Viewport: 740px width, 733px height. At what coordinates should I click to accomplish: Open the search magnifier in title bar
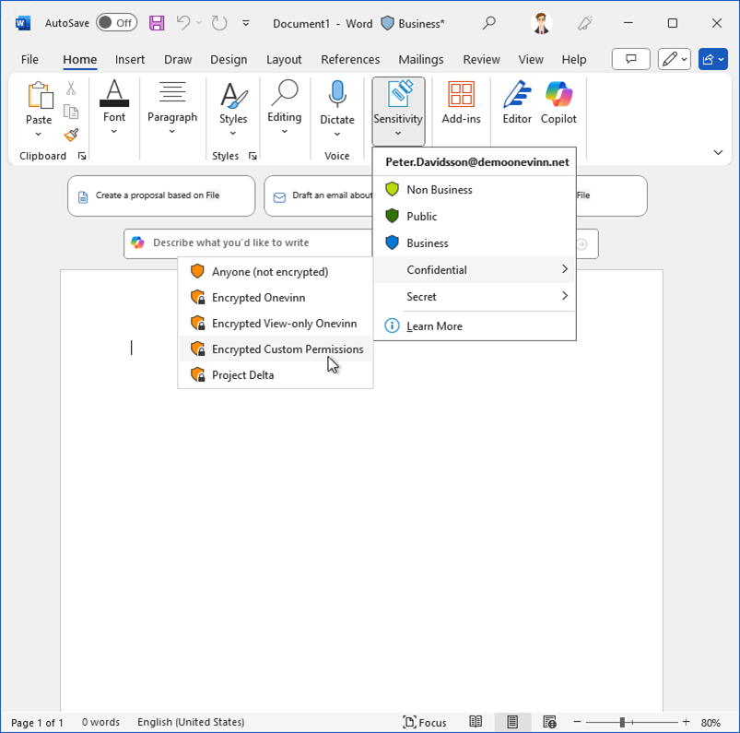tap(489, 23)
